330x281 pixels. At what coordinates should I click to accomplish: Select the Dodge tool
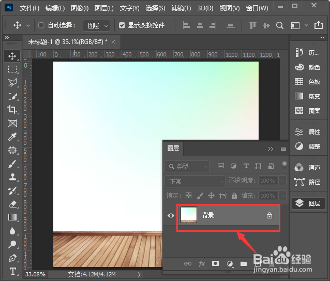click(12, 244)
